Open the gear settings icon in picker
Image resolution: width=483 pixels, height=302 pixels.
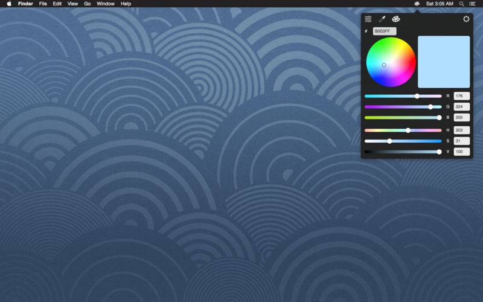466,19
